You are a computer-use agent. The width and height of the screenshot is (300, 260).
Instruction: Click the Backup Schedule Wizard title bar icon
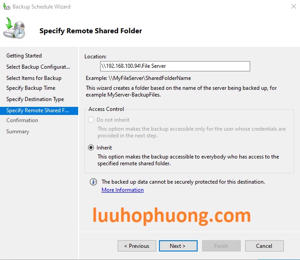tap(7, 7)
